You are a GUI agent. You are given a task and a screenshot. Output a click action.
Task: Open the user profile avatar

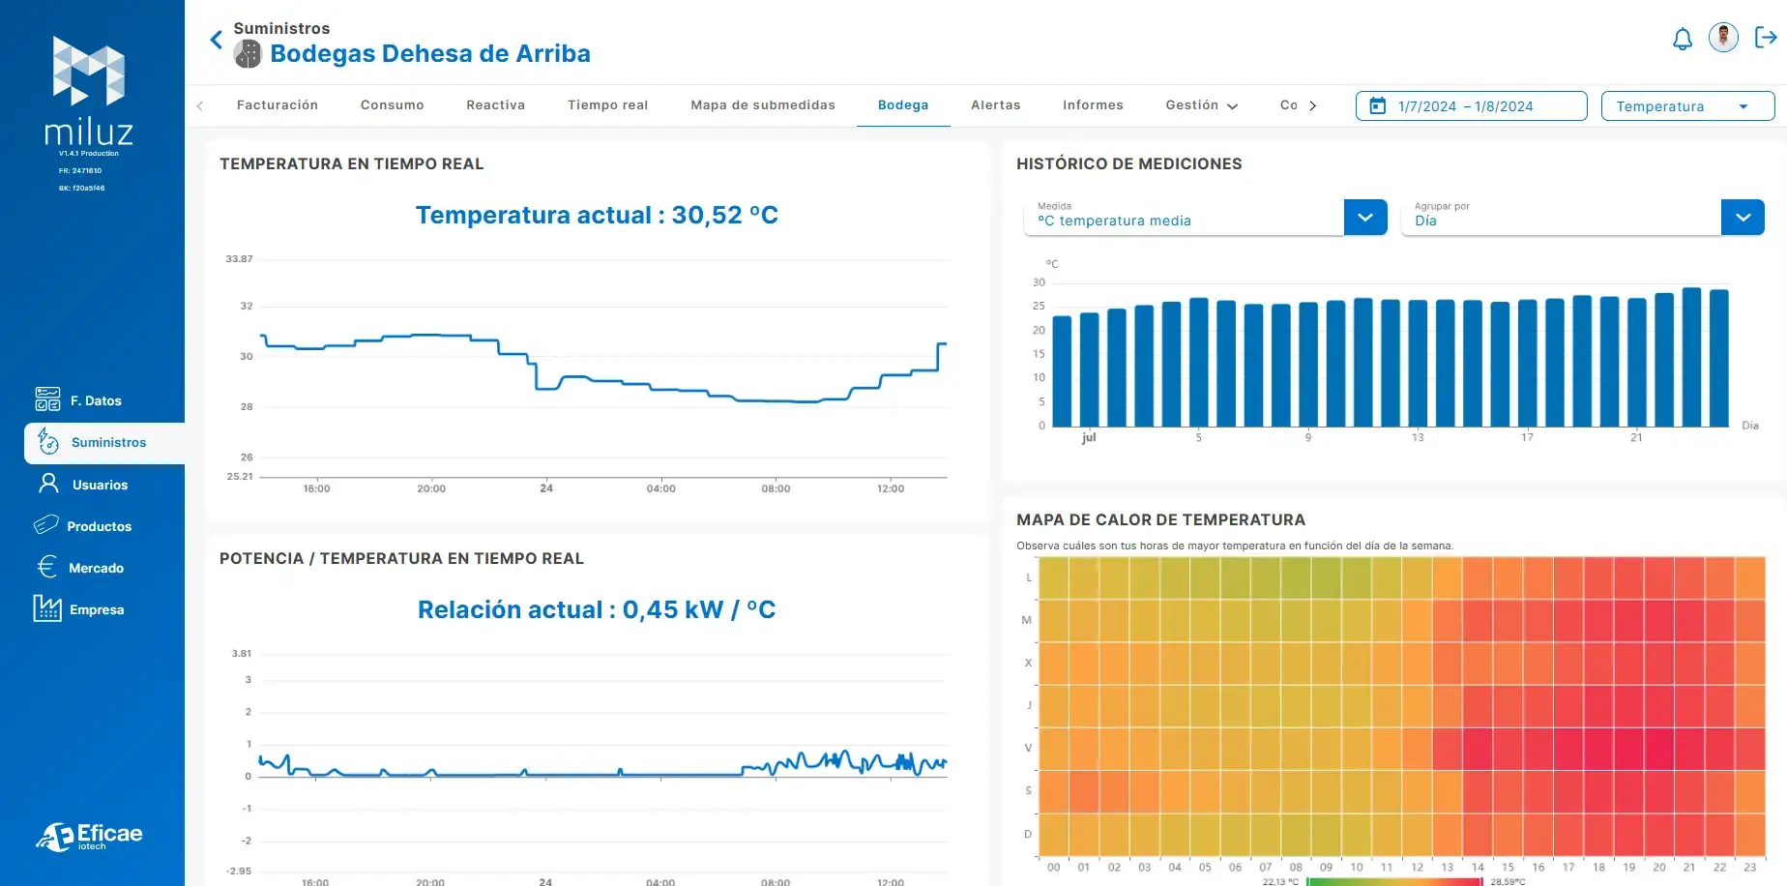[1723, 38]
